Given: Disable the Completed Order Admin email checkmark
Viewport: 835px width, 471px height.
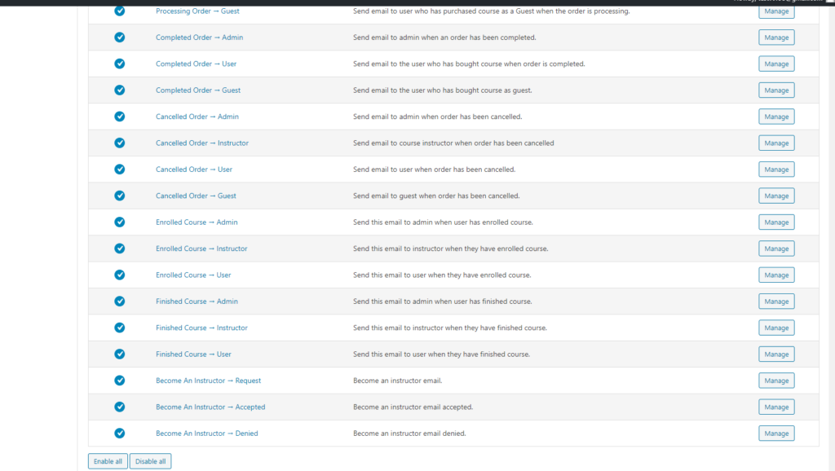Looking at the screenshot, I should pos(120,37).
